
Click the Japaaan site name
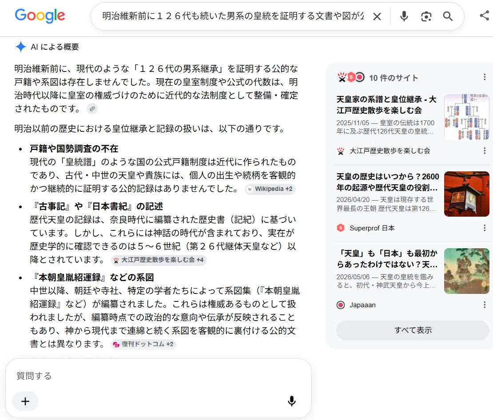(362, 305)
